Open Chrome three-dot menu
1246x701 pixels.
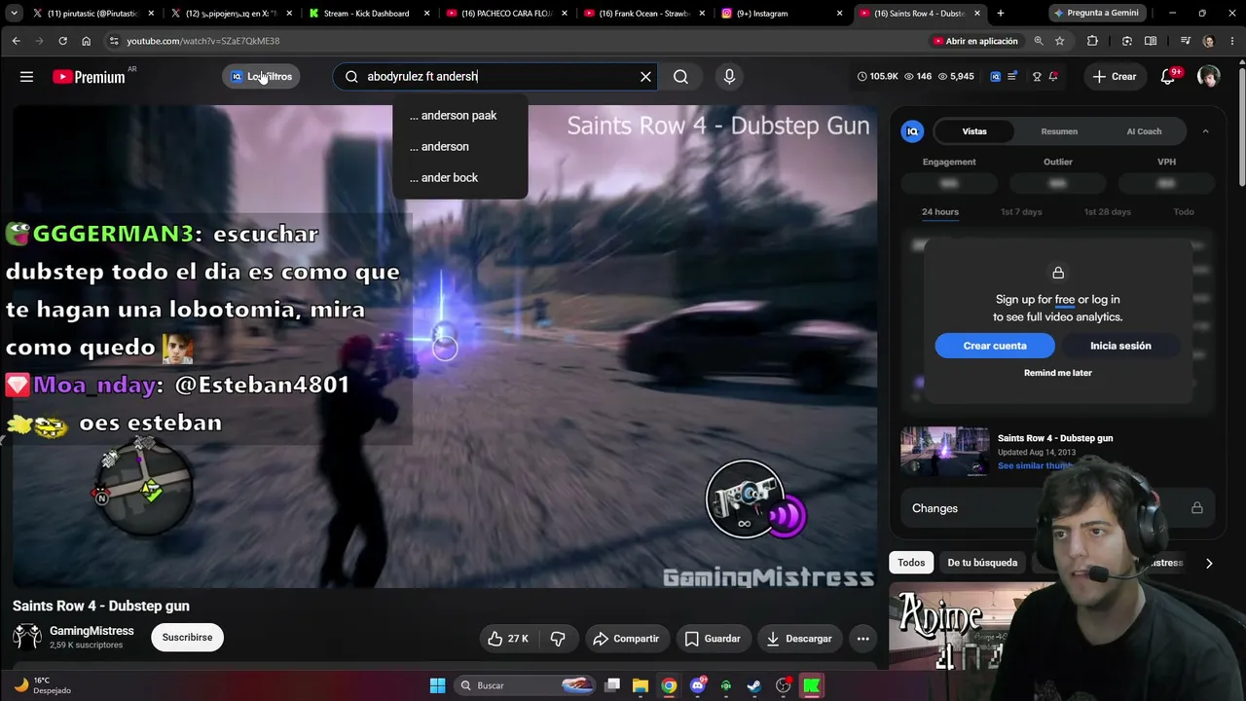tap(1230, 41)
